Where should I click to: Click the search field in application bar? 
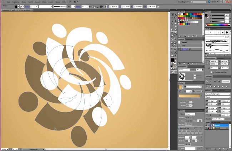pos(198,2)
